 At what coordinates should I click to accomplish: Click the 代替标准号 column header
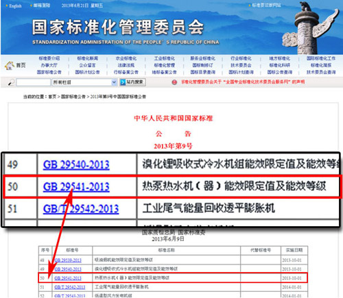tap(261, 250)
